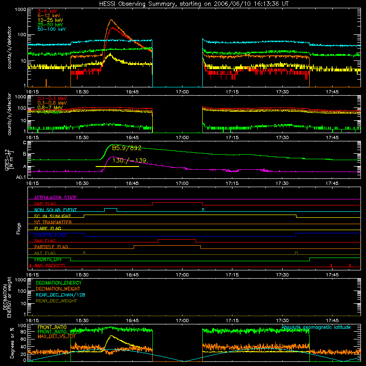This screenshot has width=366, height=366.
Task: Click the B5.9/892 flare annotation
Action: [x=127, y=148]
